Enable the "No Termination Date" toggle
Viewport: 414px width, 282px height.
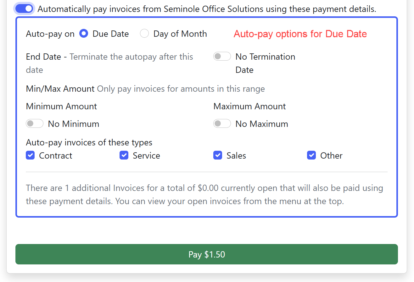point(222,56)
